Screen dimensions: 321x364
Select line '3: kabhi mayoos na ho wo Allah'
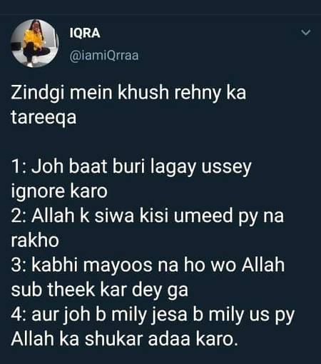click(148, 265)
